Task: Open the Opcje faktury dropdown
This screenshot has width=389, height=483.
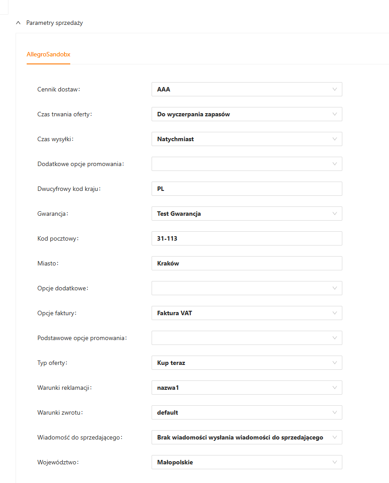Action: point(247,313)
